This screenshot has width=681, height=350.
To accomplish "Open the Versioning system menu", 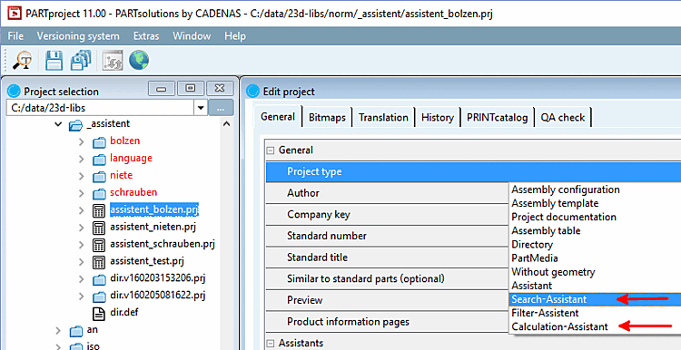I will coord(78,36).
